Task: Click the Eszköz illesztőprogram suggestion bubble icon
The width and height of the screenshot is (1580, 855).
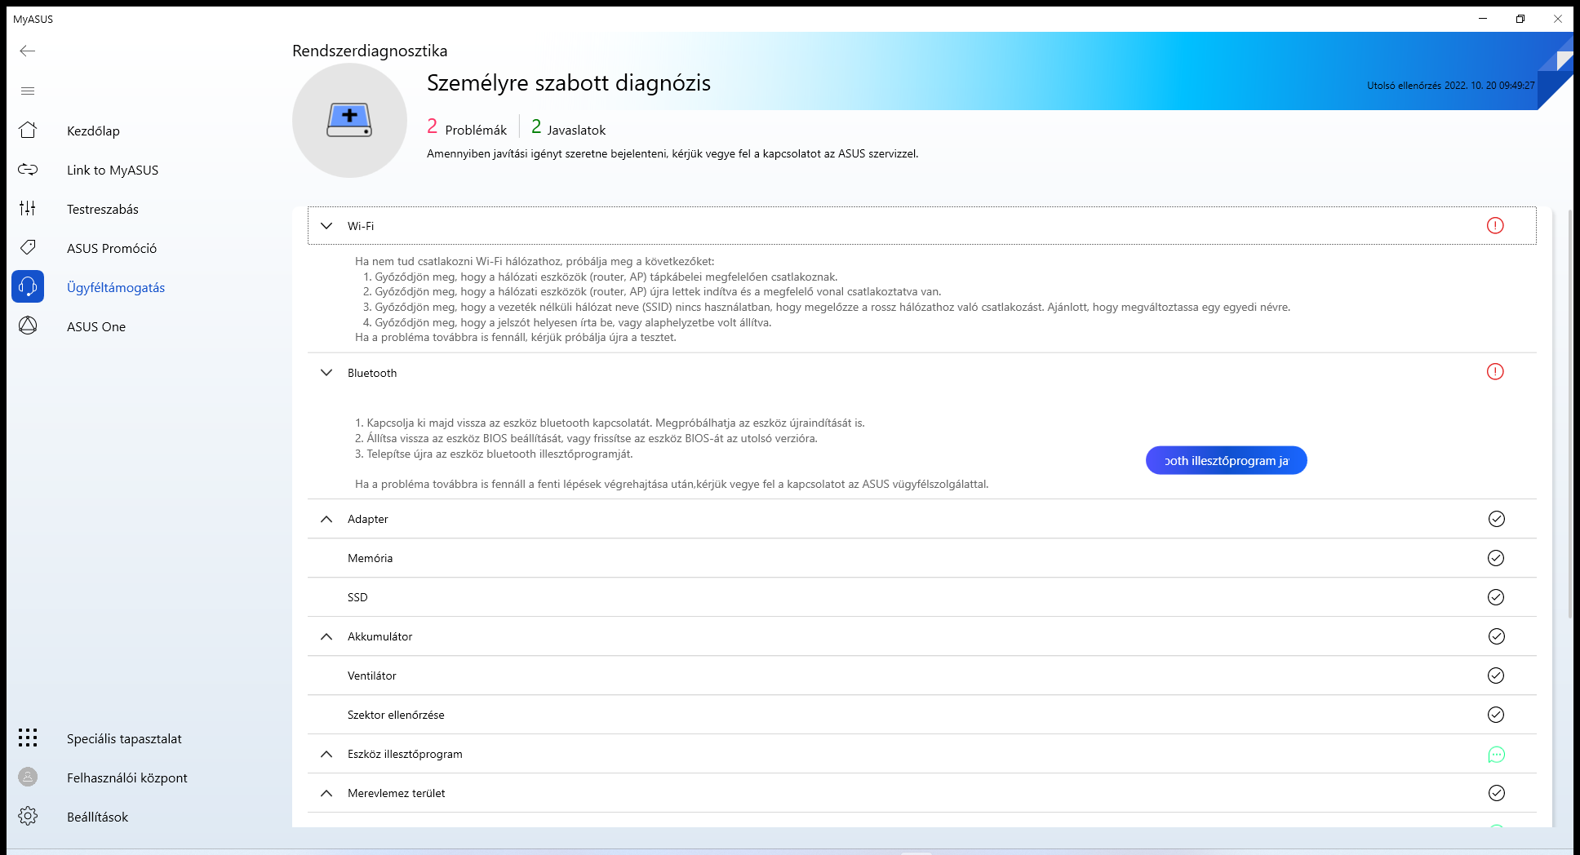Action: click(x=1496, y=755)
